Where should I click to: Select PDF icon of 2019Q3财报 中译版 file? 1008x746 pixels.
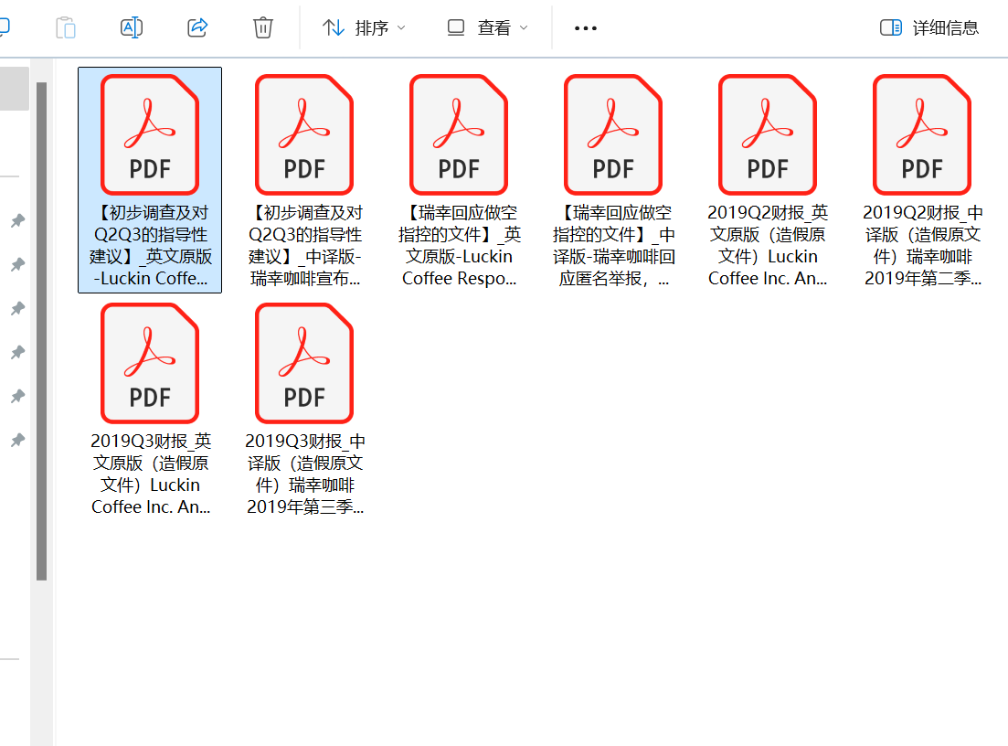coord(304,363)
